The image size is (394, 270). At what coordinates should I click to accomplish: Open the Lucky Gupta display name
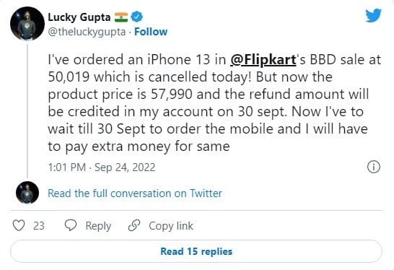pos(79,17)
